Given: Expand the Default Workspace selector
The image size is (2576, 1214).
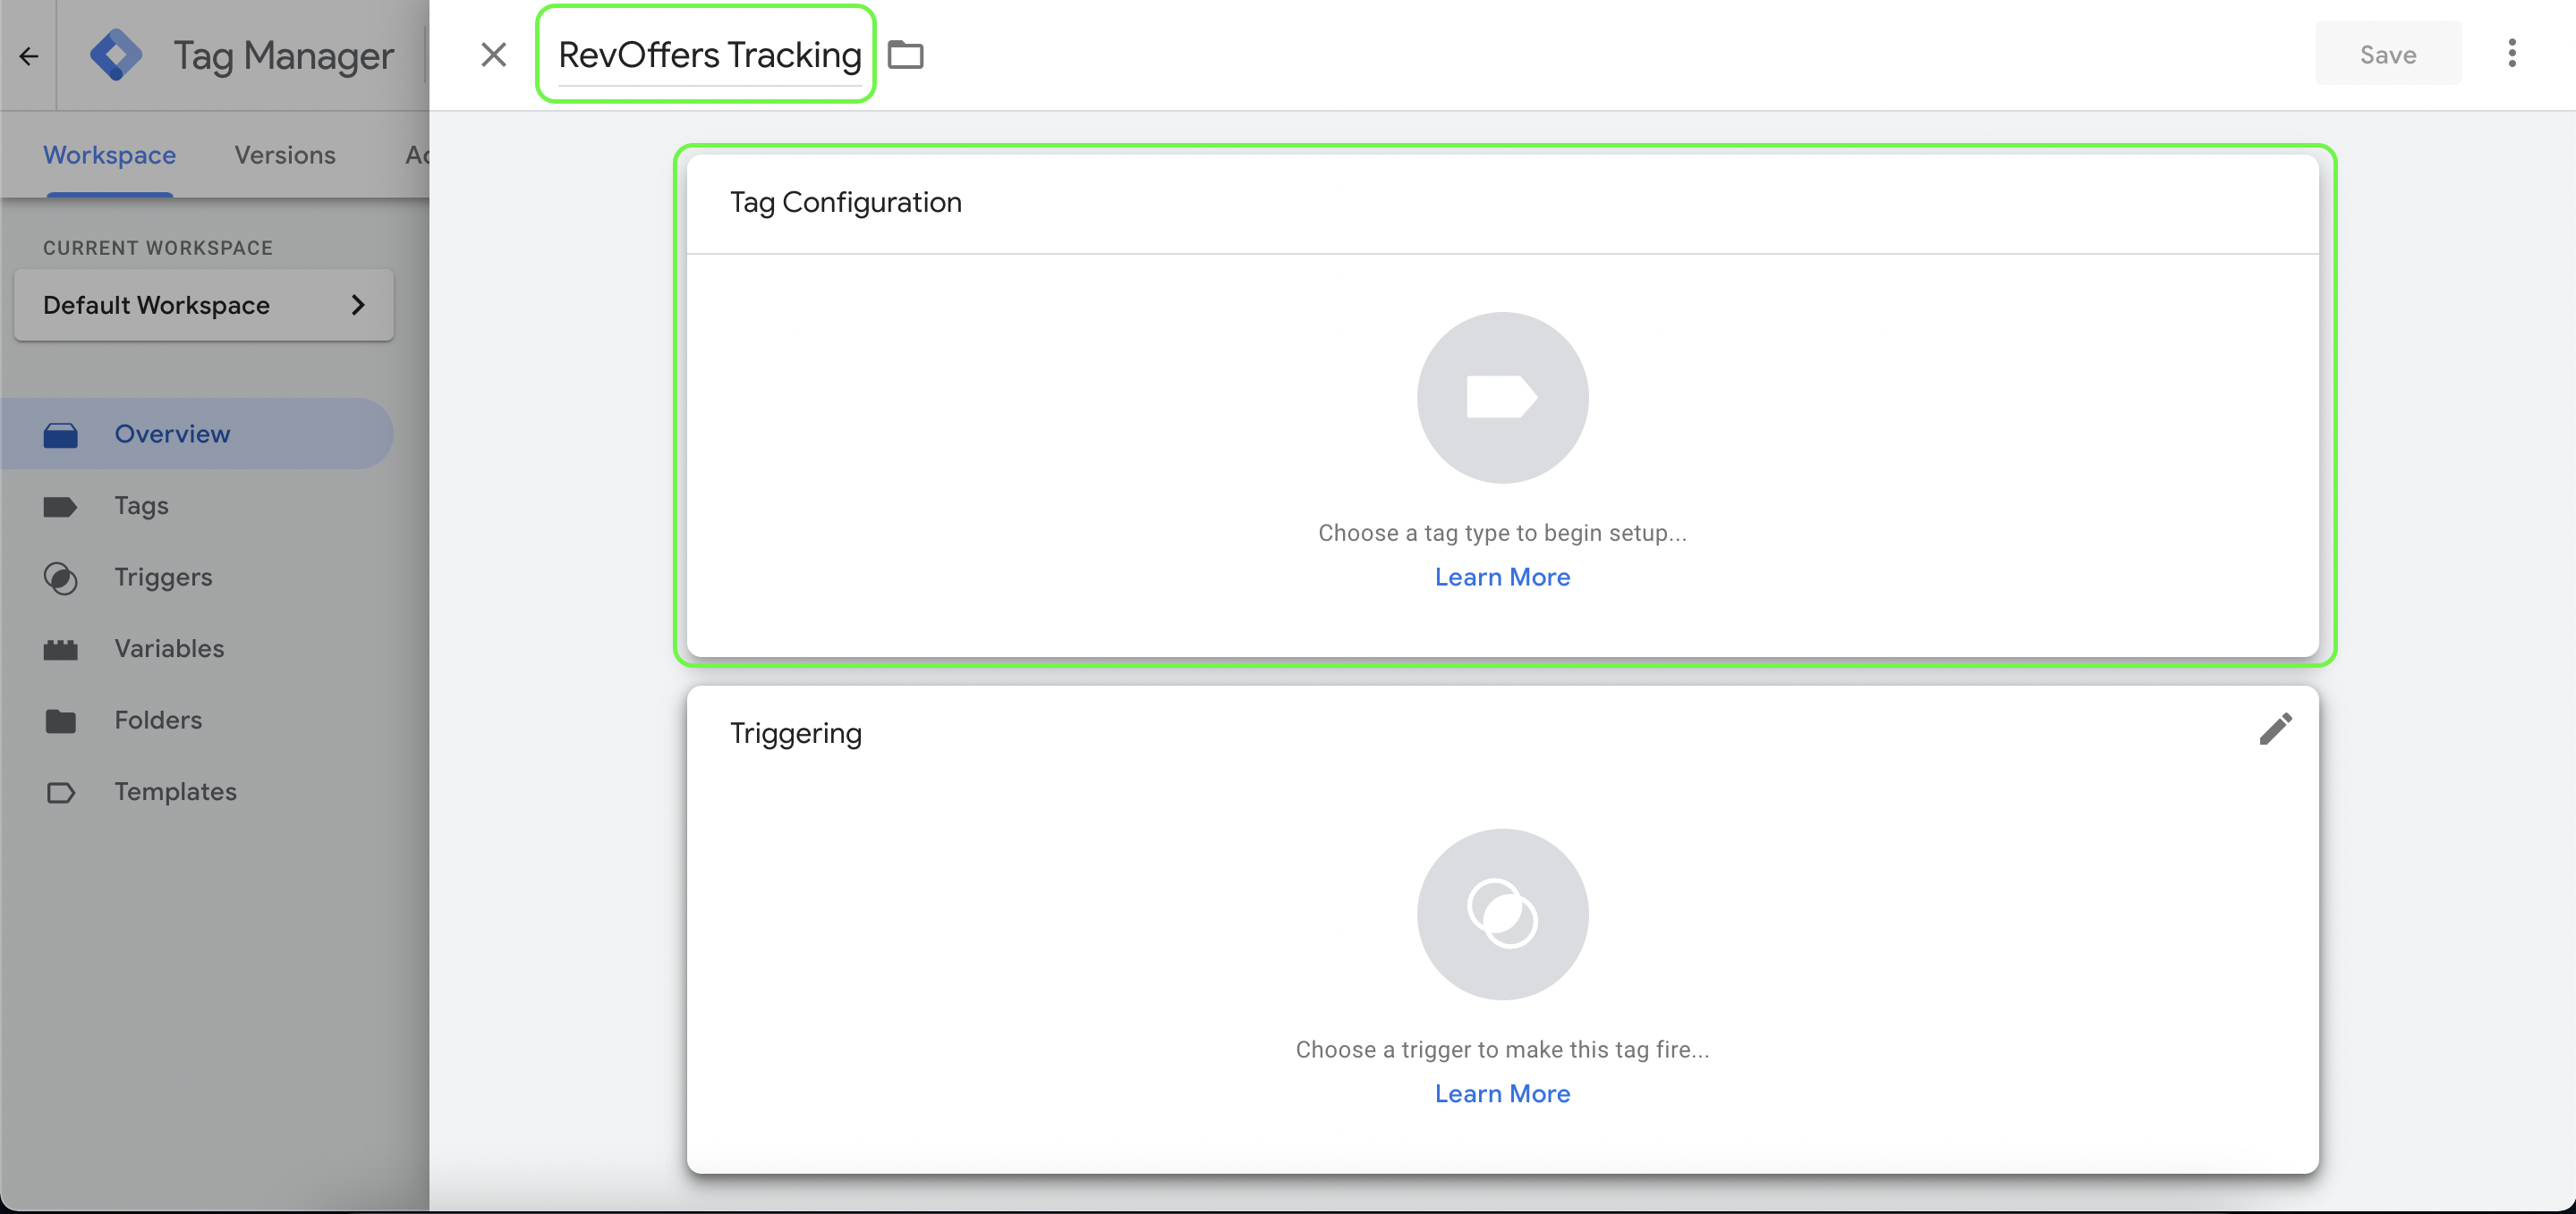Looking at the screenshot, I should 204,305.
